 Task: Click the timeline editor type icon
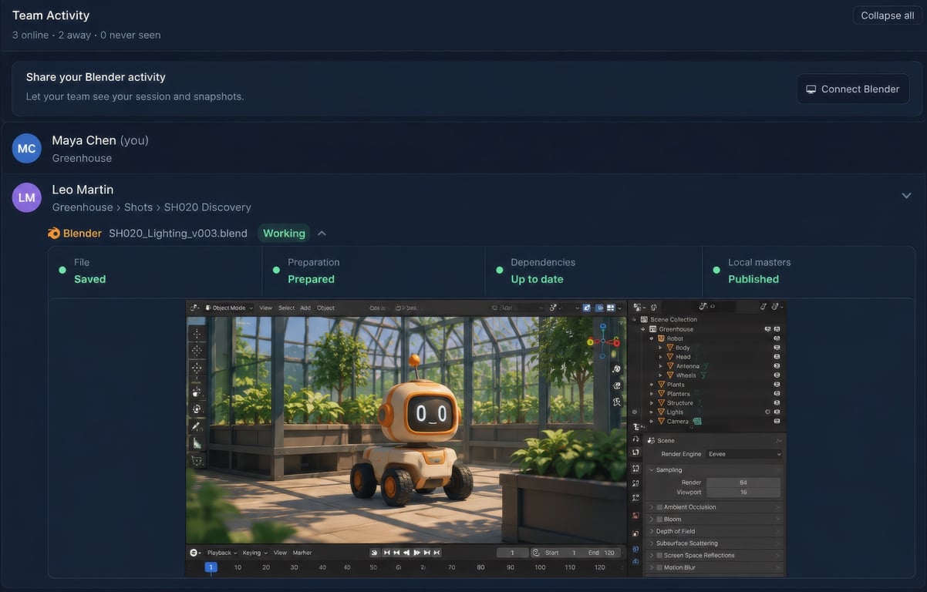pyautogui.click(x=194, y=553)
